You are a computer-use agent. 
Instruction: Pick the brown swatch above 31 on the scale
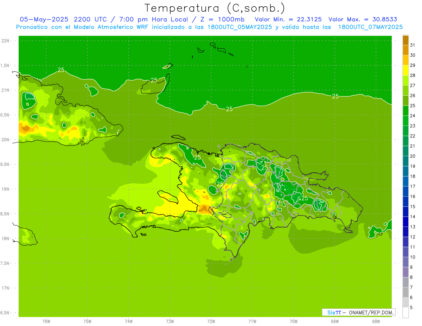(405, 40)
